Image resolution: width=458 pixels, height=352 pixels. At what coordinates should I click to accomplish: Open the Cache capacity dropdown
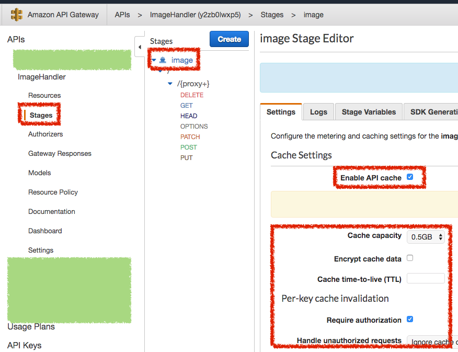point(426,237)
